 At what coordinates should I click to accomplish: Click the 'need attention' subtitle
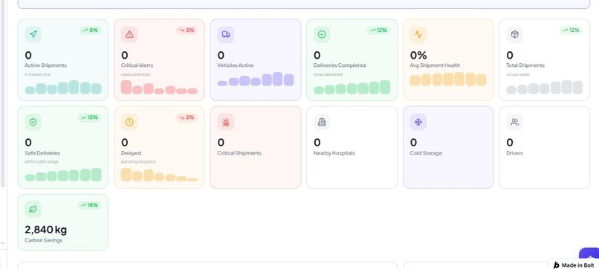pos(135,74)
